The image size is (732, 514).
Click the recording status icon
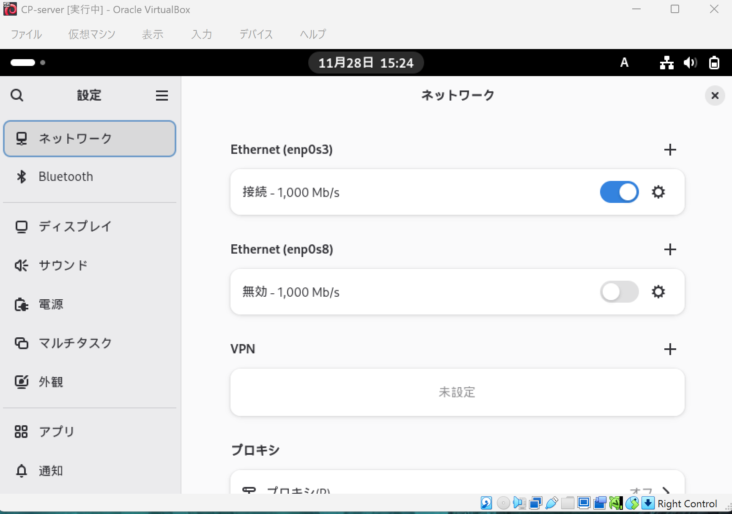pyautogui.click(x=600, y=503)
